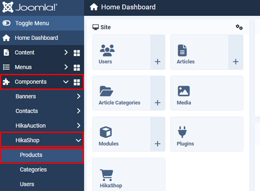The image size is (260, 191).
Task: Click the Joomla logo in the header
Action: coord(30,7)
